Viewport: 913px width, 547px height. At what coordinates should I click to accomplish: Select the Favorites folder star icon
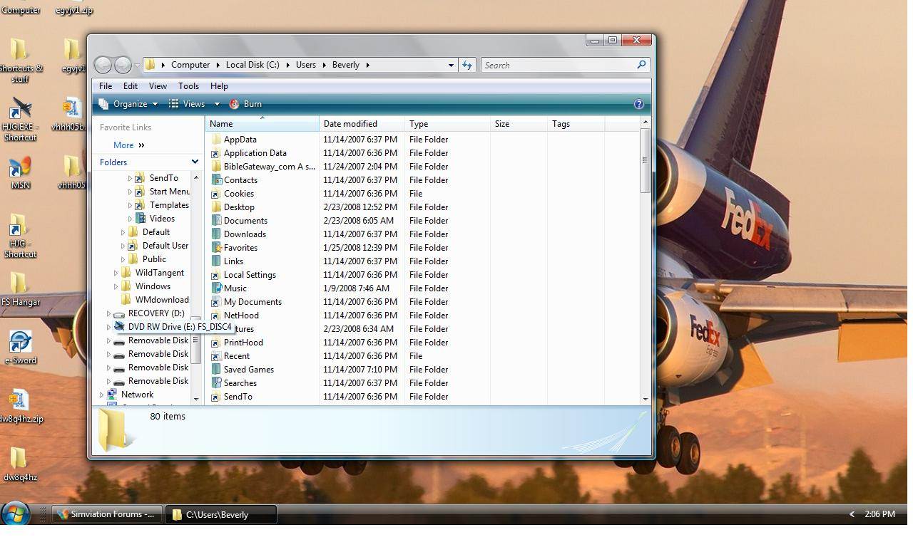pyautogui.click(x=217, y=248)
